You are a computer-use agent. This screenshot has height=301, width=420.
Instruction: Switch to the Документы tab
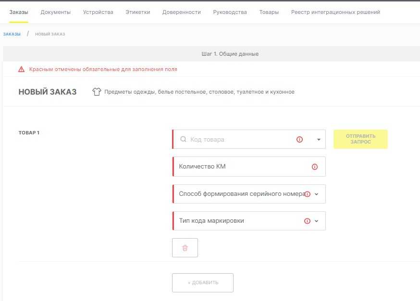[x=55, y=12]
